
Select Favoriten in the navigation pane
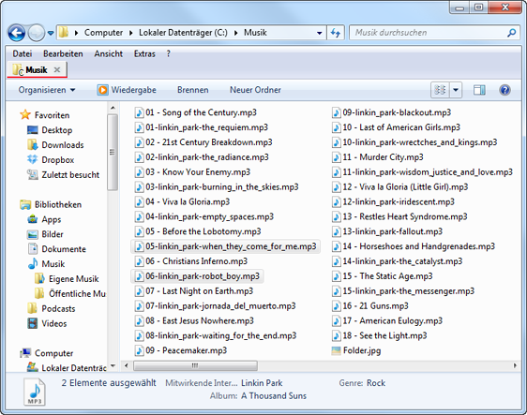pyautogui.click(x=45, y=115)
